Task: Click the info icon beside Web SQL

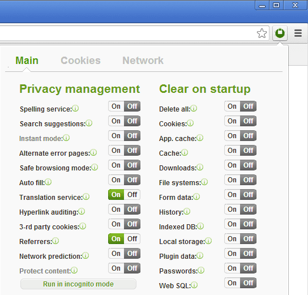Action: pyautogui.click(x=194, y=285)
